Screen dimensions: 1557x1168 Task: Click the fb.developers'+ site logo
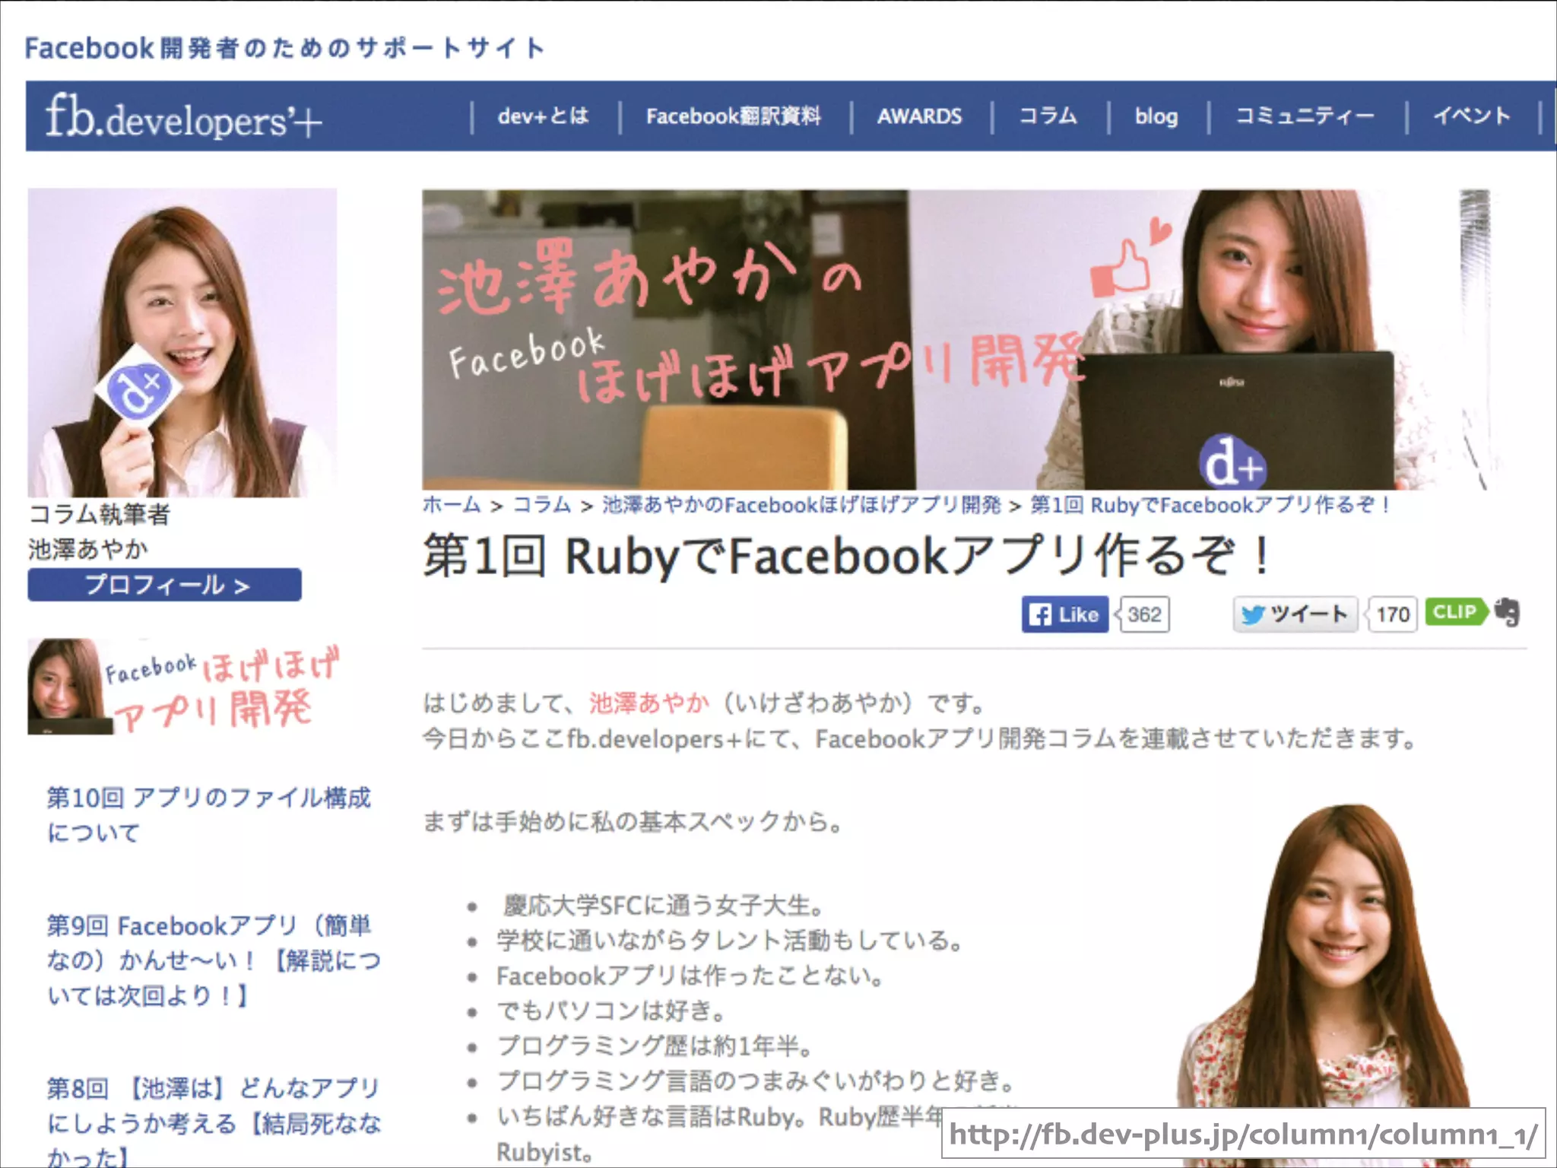click(183, 119)
